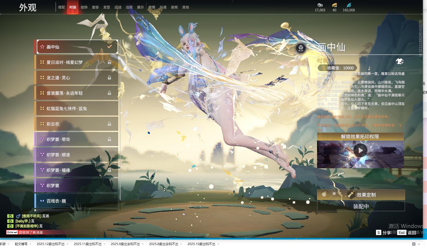Click the cube scene-change icon
Viewport: 427px width, 248px height.
click(301, 48)
